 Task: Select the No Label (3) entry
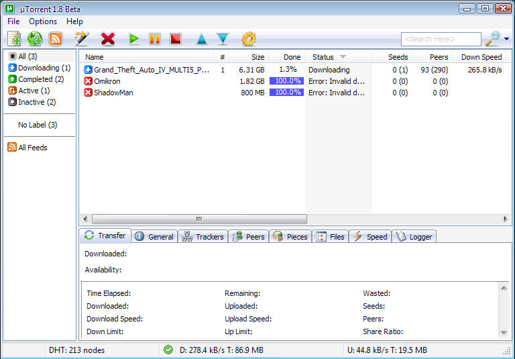(38, 125)
